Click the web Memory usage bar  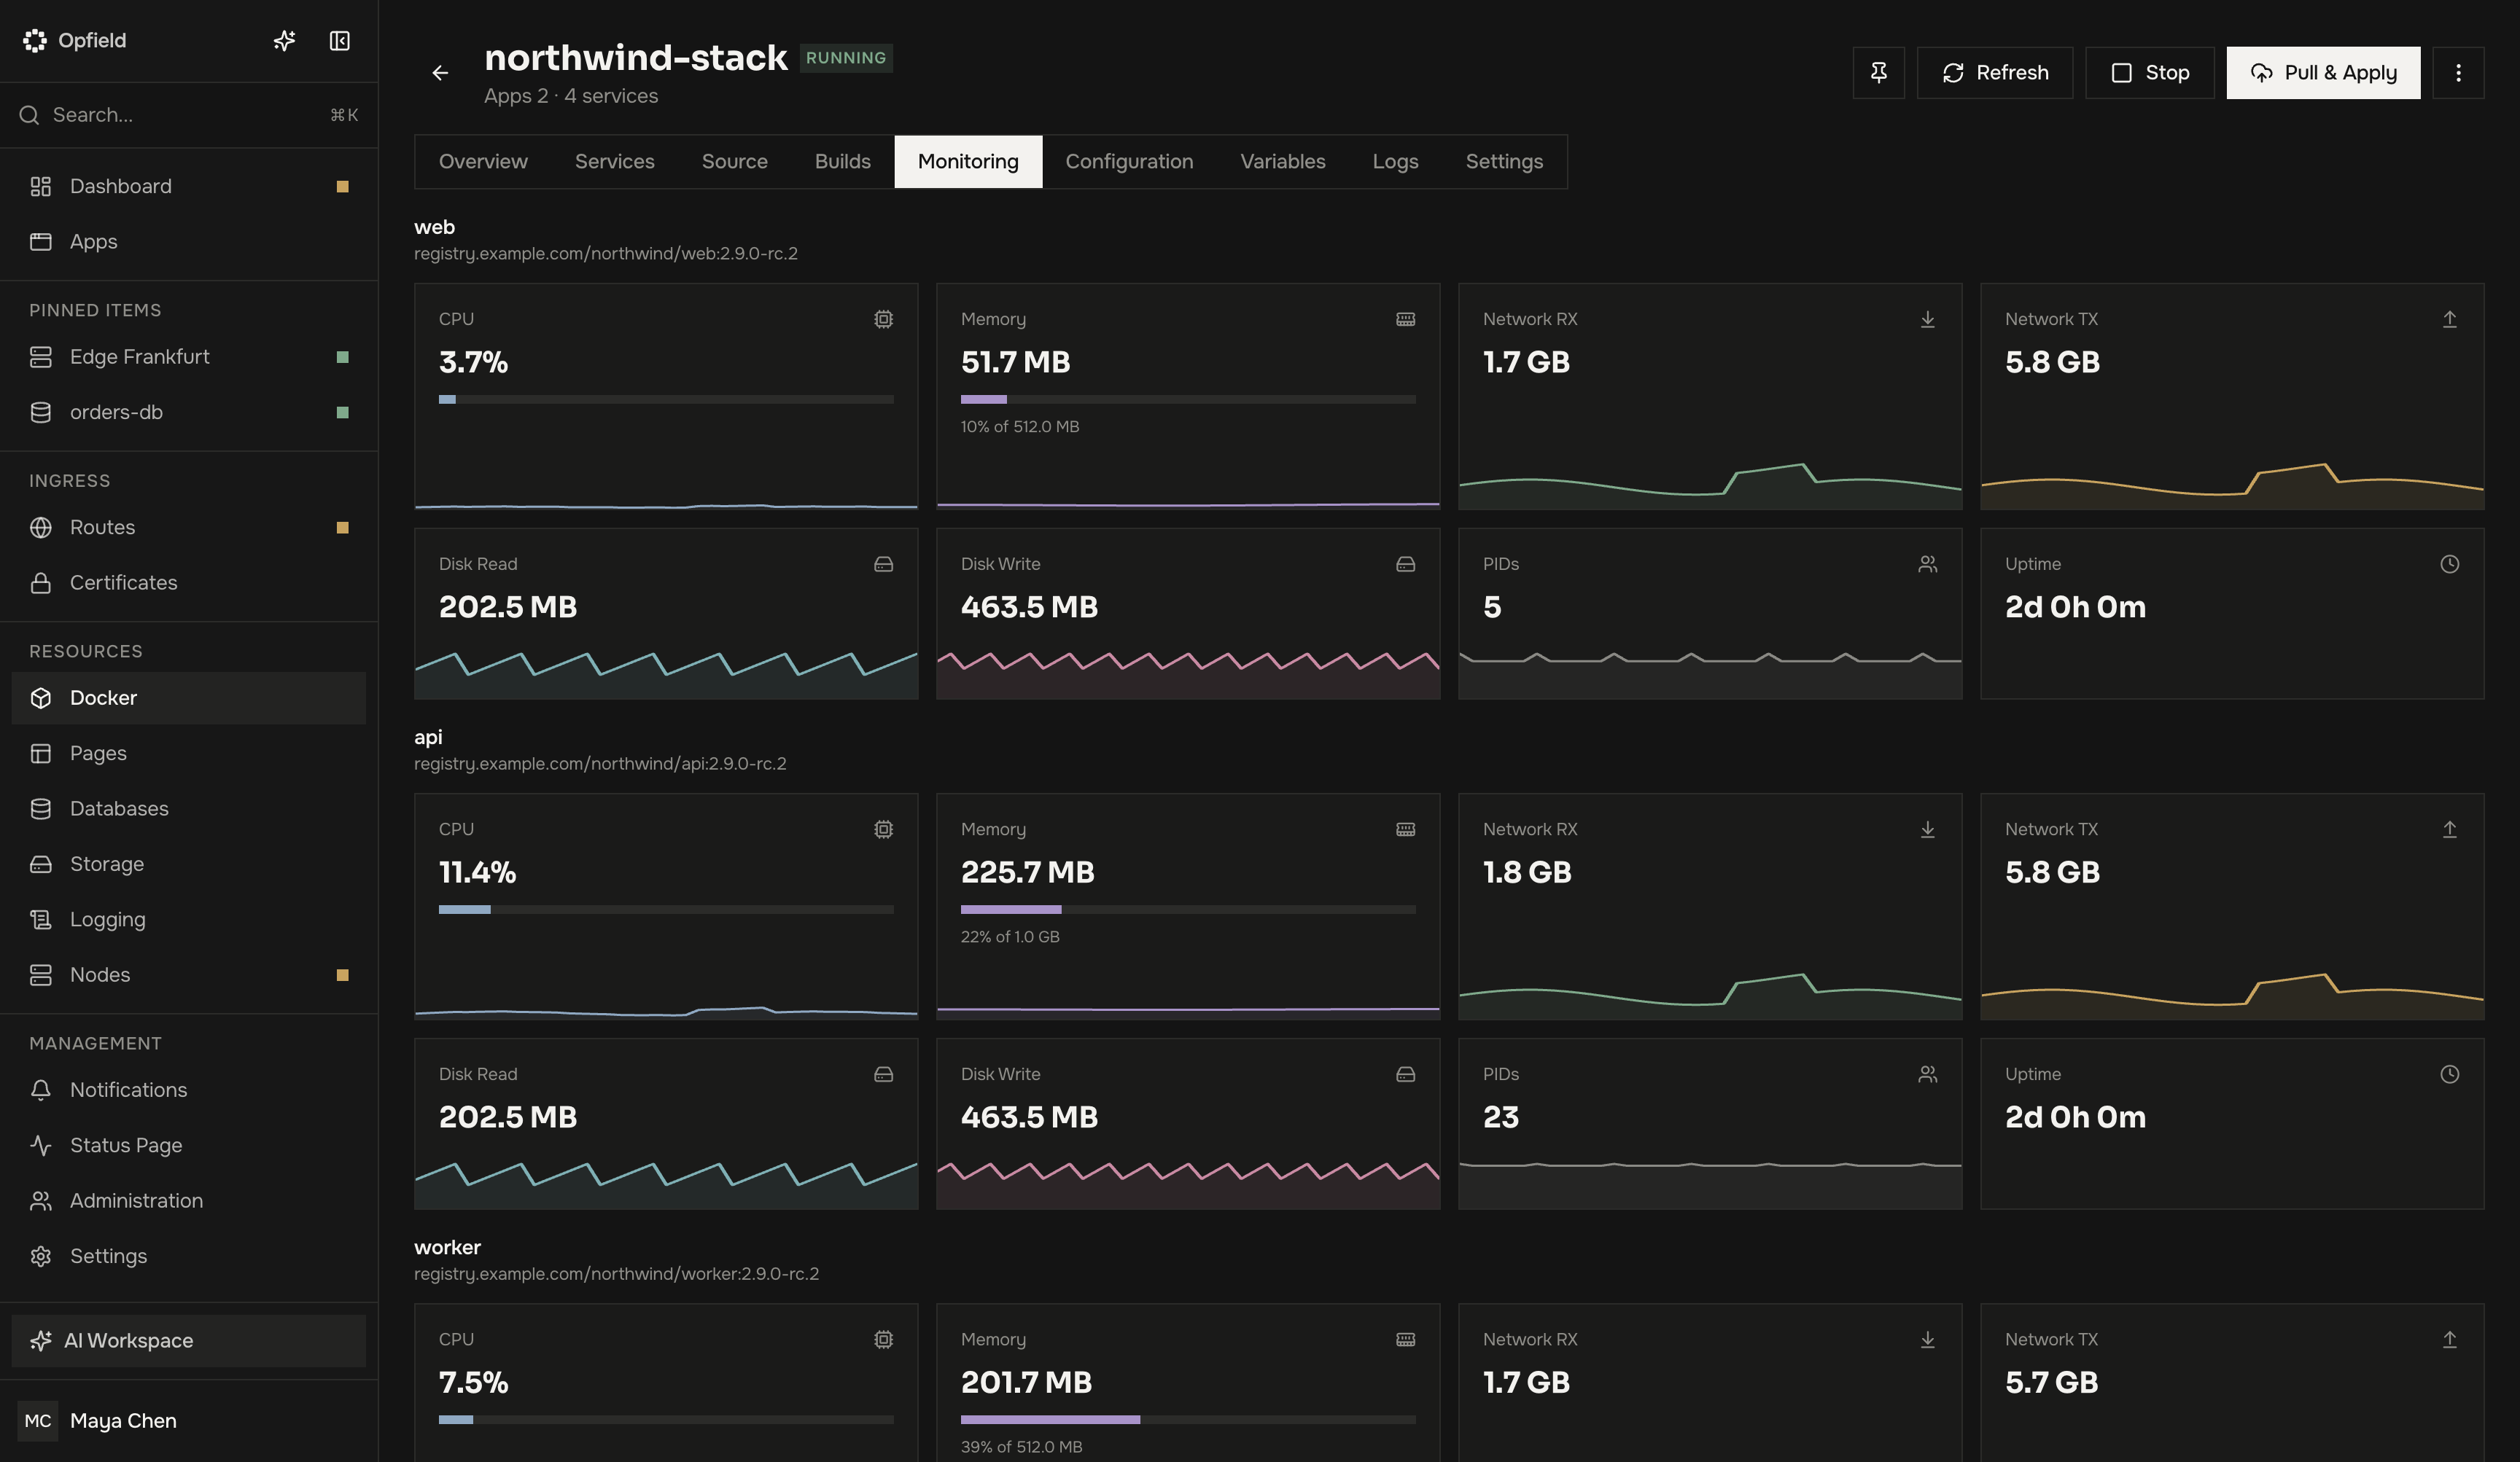(x=1188, y=399)
